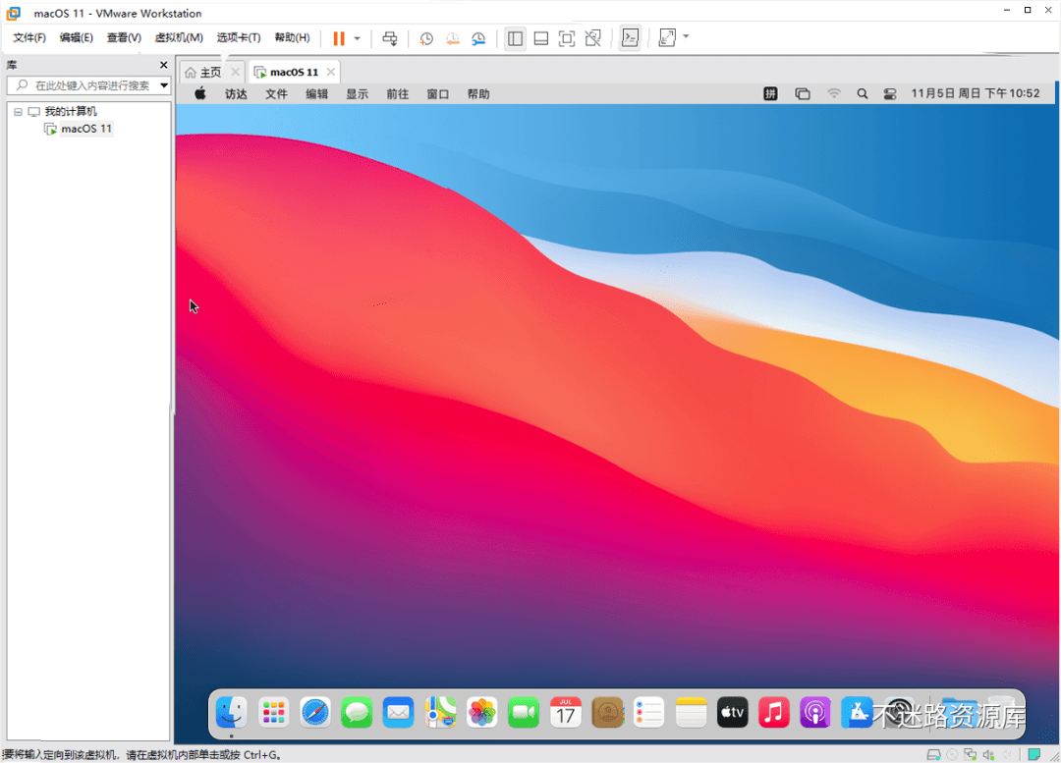This screenshot has width=1061, height=763.
Task: Open Maps from the dock
Action: pyautogui.click(x=440, y=712)
